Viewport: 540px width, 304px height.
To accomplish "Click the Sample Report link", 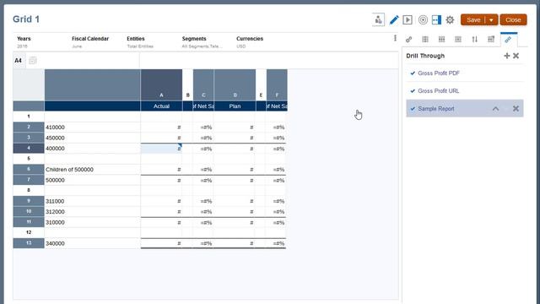I will click(436, 109).
